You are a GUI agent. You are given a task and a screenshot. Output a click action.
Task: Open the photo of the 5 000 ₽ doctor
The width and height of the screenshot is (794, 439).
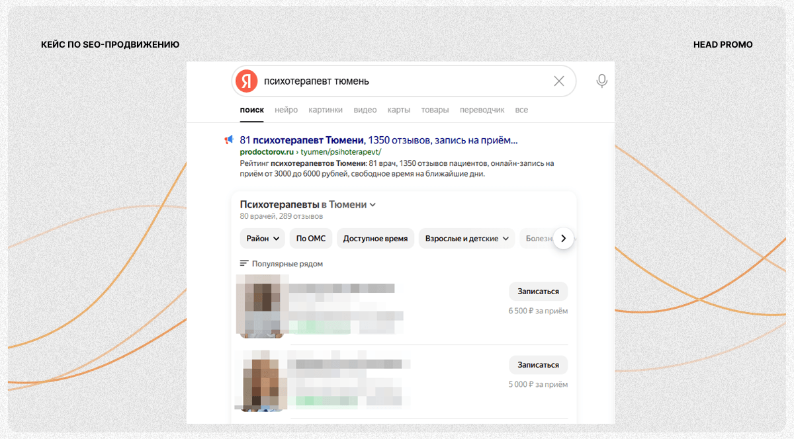click(x=260, y=380)
